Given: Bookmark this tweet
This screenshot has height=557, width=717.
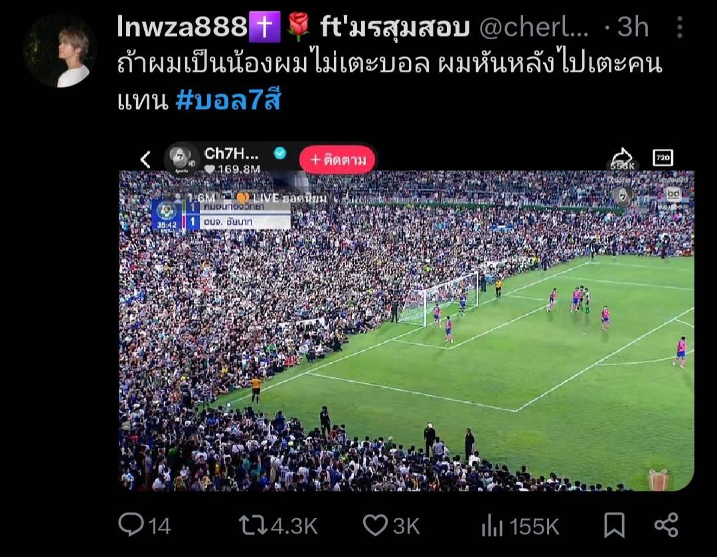Looking at the screenshot, I should [x=614, y=525].
